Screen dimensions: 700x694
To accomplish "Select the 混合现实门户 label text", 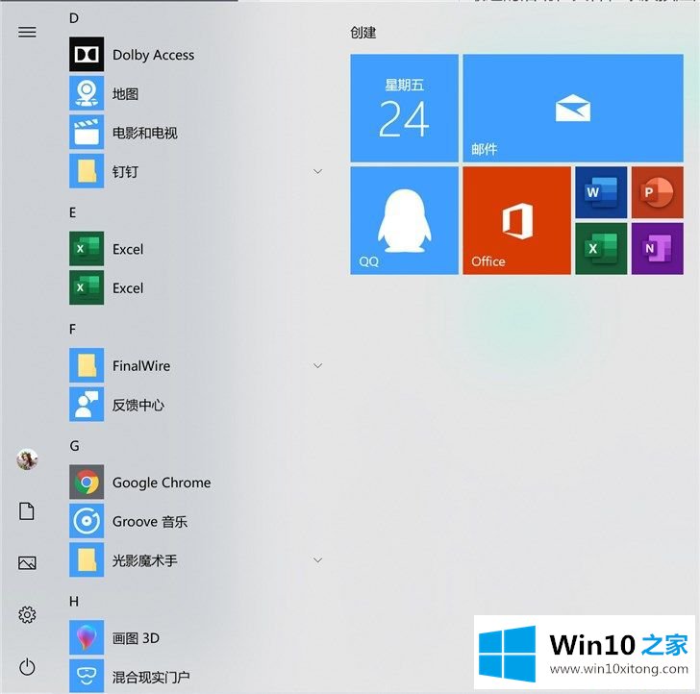I will tap(151, 677).
